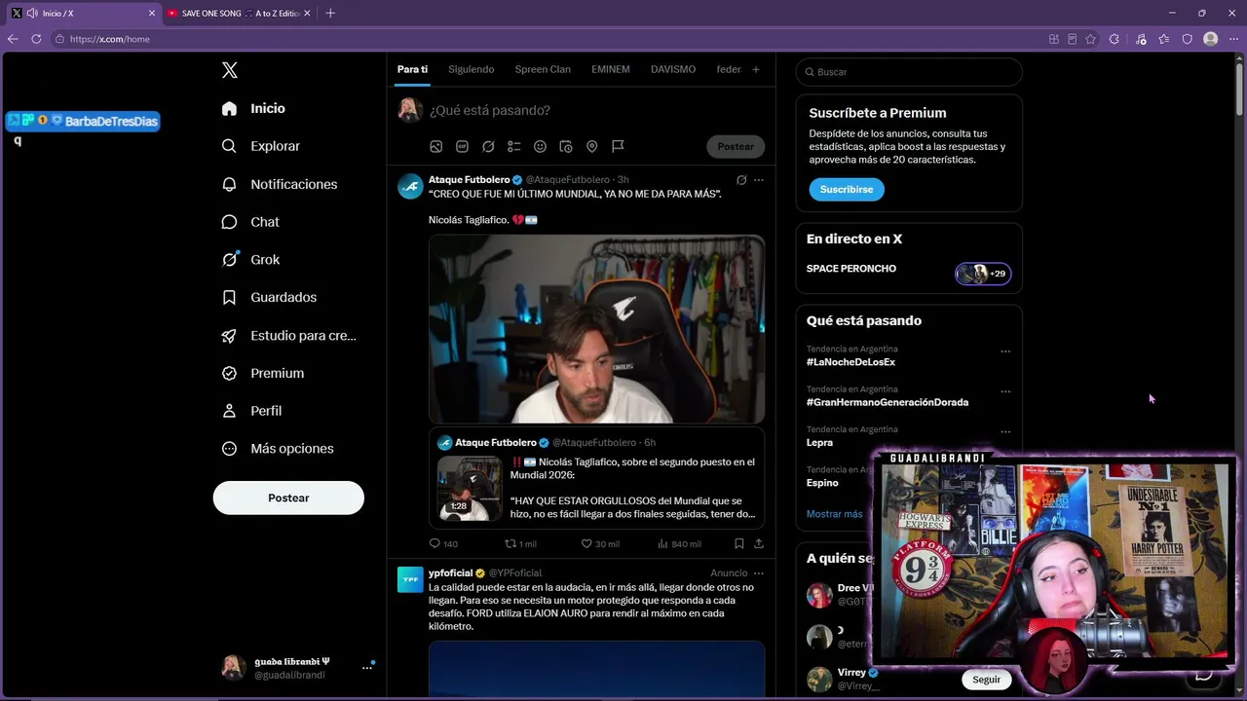Open the browser extensions menu
Image resolution: width=1247 pixels, height=701 pixels.
click(x=1114, y=39)
